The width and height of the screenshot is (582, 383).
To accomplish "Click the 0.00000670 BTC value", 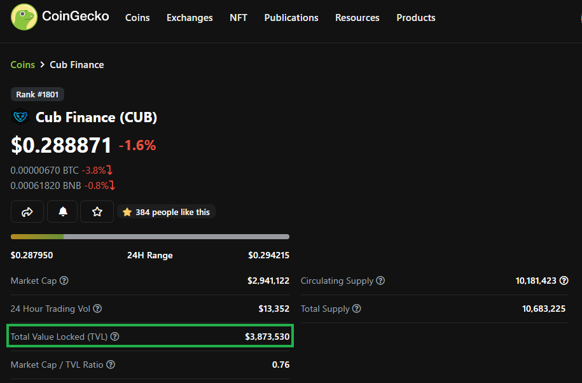I will pyautogui.click(x=45, y=171).
